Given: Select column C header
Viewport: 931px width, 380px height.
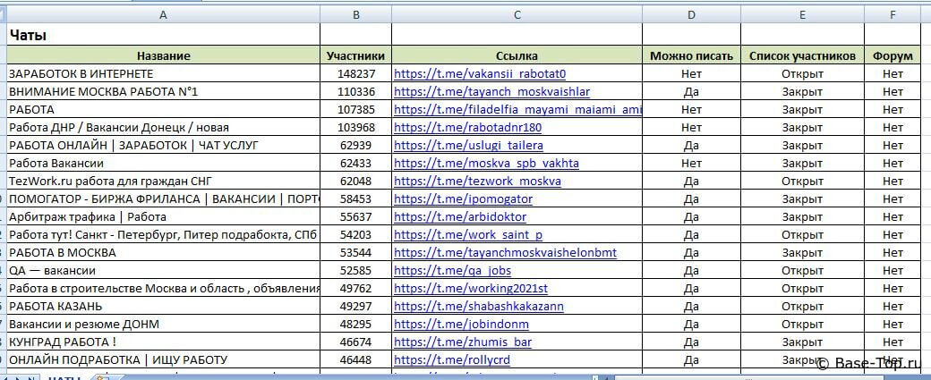Looking at the screenshot, I should 517,14.
